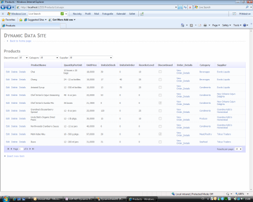253x202 pixels.
Task: Open a new browser tab
Action: click(63, 26)
